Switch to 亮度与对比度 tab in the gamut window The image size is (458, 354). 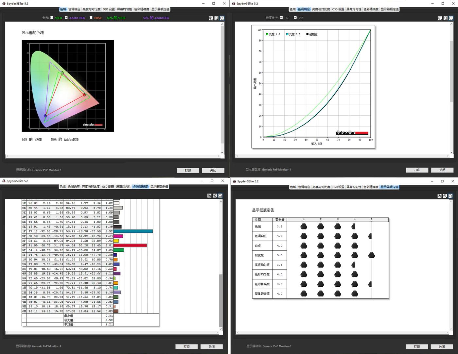(91, 9)
